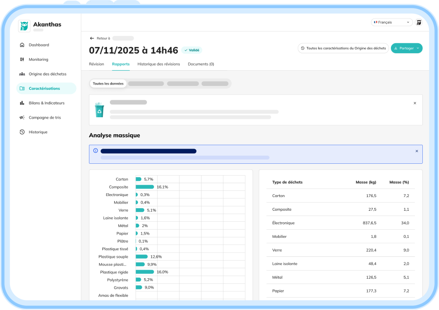Image resolution: width=439 pixels, height=310 pixels.
Task: Open the Dashboard home icon
Action: point(22,45)
